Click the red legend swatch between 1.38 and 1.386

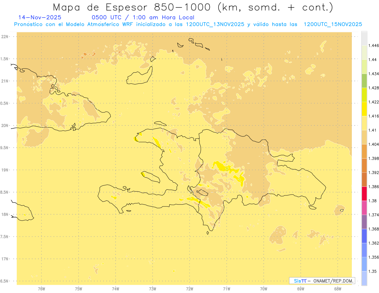pos(364,193)
